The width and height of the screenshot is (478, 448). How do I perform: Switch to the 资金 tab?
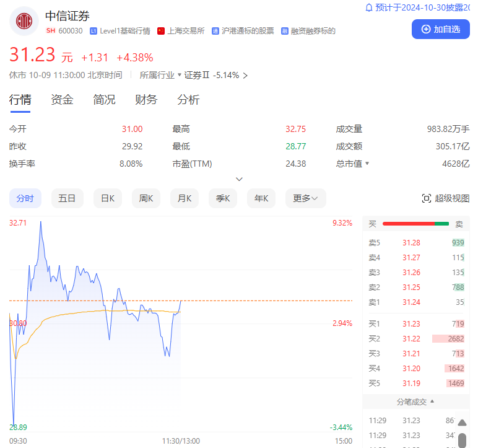click(62, 100)
